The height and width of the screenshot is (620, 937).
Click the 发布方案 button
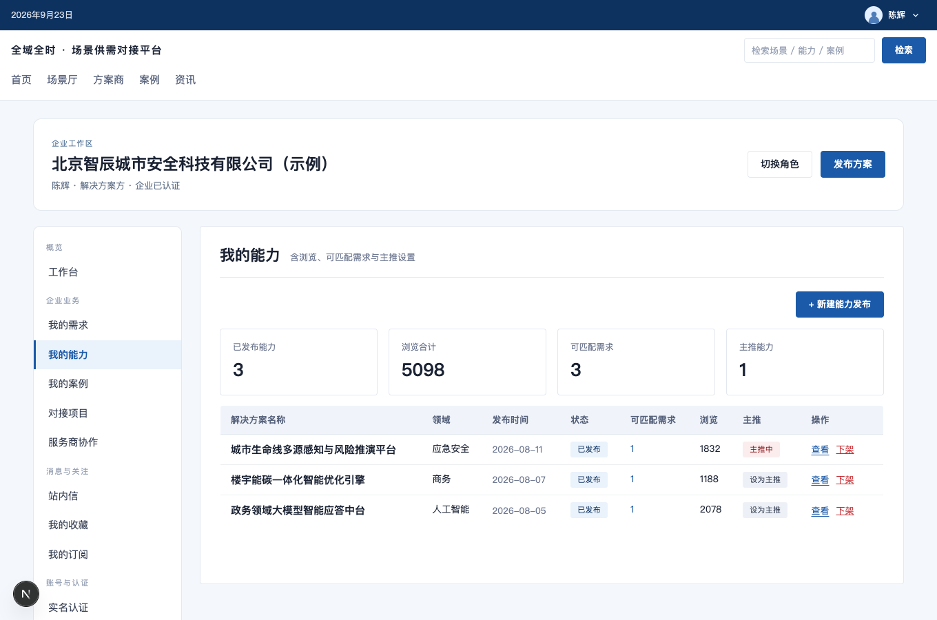pos(853,164)
